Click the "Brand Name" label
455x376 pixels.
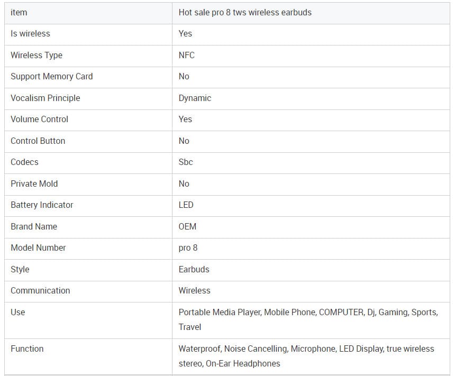point(33,226)
